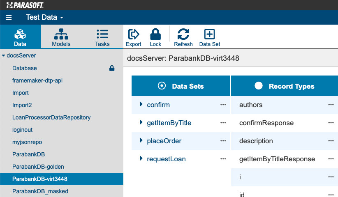Select the i record type
Image resolution: width=338 pixels, height=197 pixels.
(x=240, y=177)
